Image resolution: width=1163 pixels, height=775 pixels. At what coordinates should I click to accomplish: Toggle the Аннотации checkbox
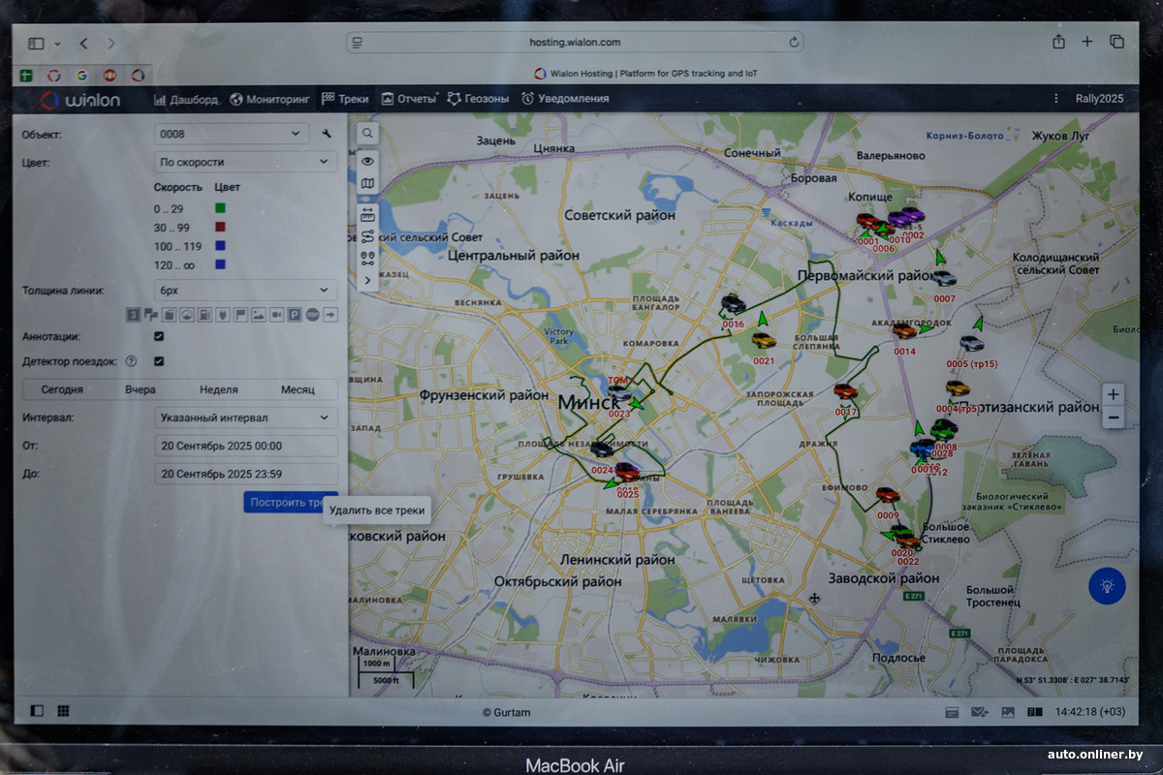point(159,336)
